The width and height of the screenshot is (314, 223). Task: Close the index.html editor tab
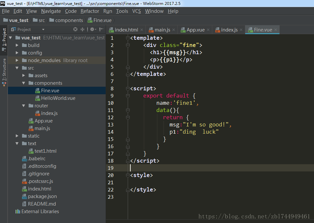tap(142, 30)
